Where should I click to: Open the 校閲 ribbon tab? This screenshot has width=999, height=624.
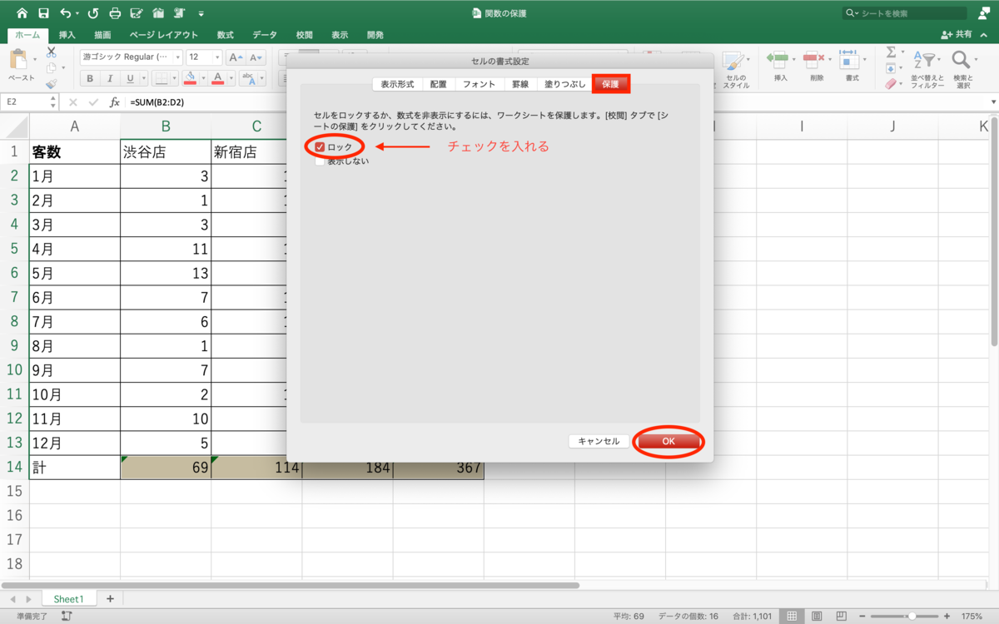(304, 35)
